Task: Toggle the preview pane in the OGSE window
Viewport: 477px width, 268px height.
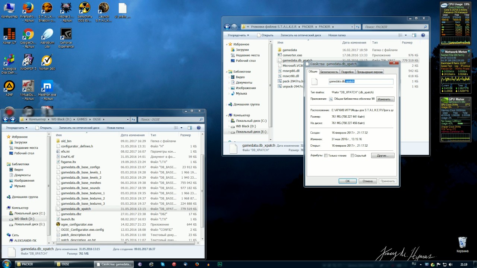Action: [x=190, y=128]
